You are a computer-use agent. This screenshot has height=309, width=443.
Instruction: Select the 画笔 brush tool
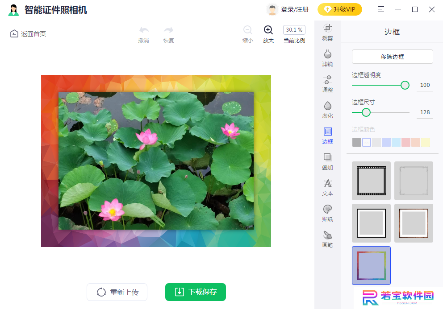pos(327,239)
